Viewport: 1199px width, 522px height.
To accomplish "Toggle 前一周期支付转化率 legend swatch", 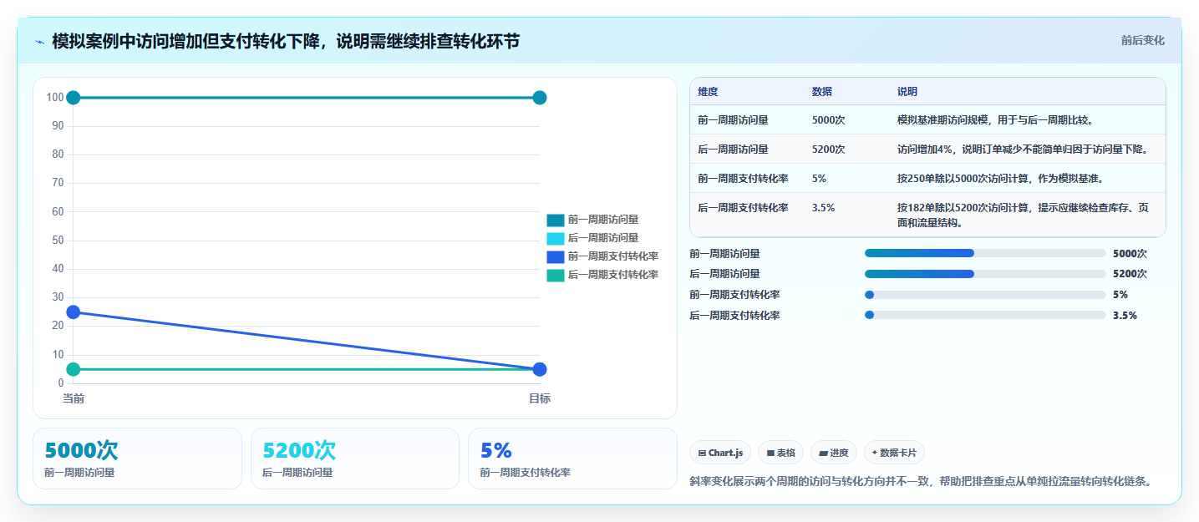I will click(556, 256).
